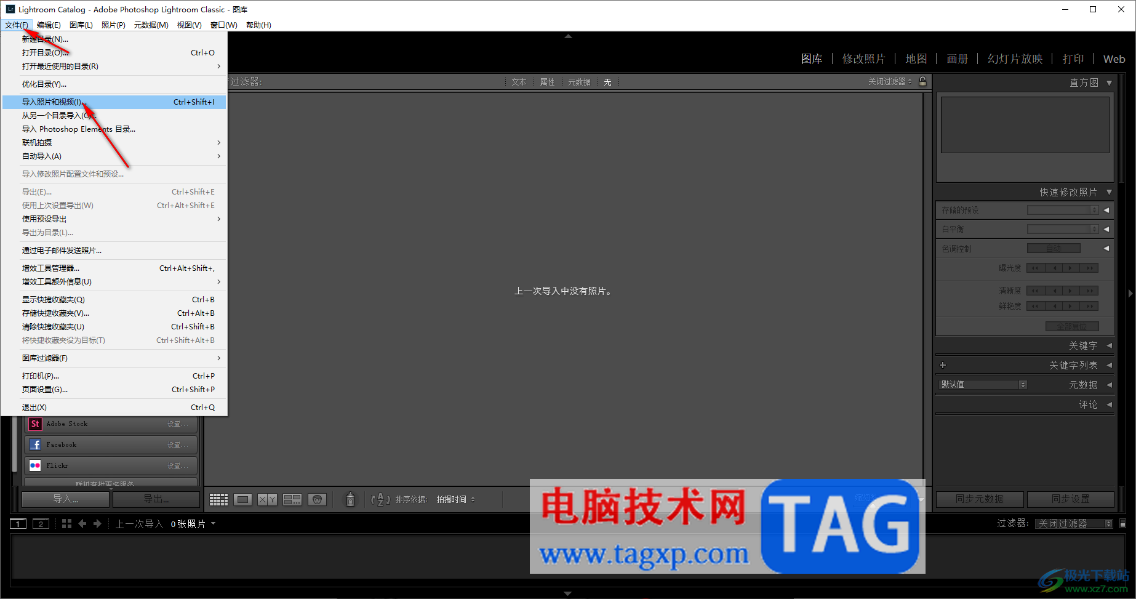Open the 关闭过滤器 dropdown in library filter bar
The image size is (1136, 599).
[x=890, y=81]
